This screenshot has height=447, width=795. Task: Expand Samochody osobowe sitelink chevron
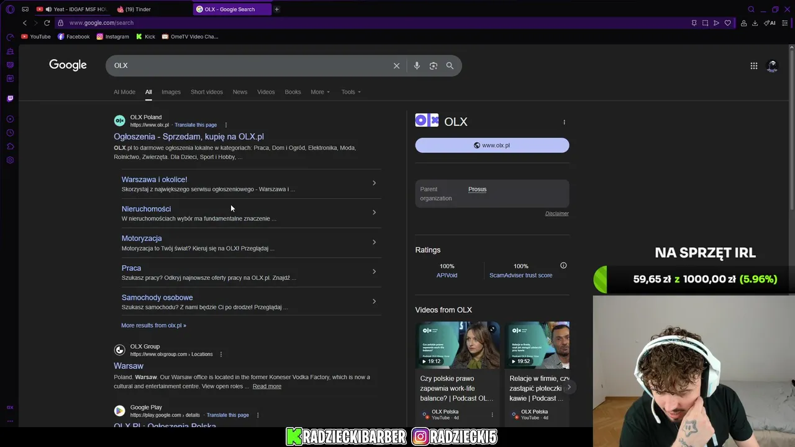[374, 301]
